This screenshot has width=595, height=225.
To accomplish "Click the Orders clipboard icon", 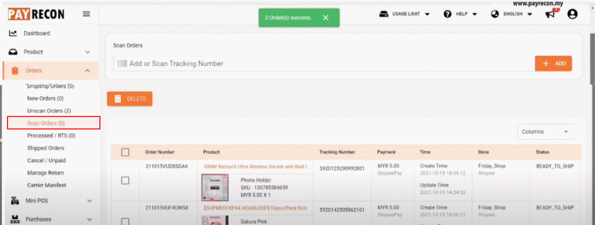I will tap(15, 70).
